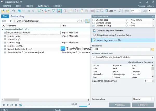The image size is (156, 111).
Task: Open the Keep cover options dropdown
Action: (x=115, y=11)
